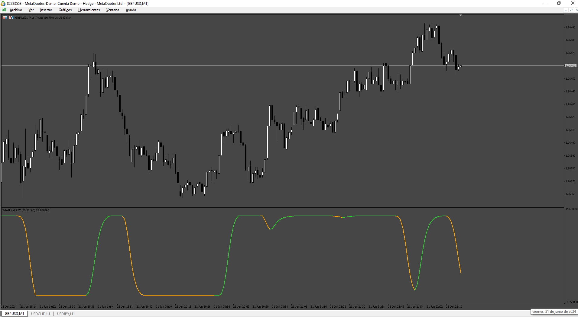Minimize the MetaTrader main window

(545, 3)
